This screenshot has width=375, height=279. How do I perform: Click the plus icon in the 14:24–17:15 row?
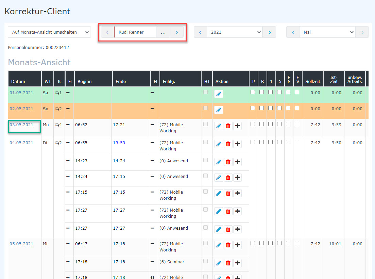(x=238, y=178)
